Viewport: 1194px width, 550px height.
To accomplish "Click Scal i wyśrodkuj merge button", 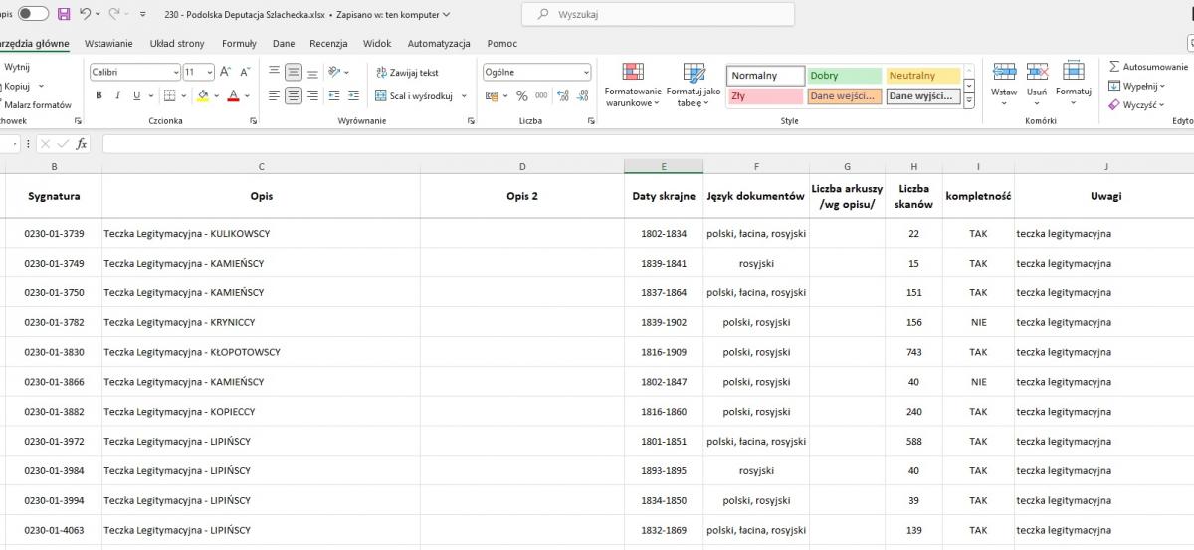I will 414,96.
